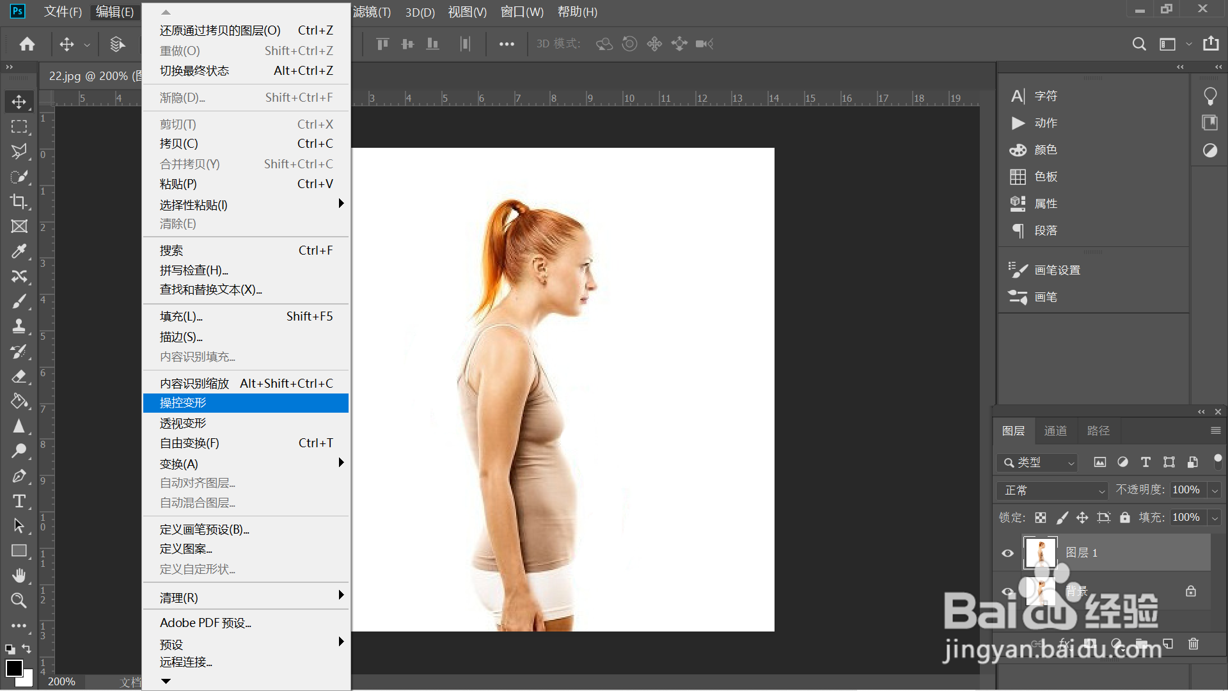Click the foreground color swatch
The width and height of the screenshot is (1228, 691).
tap(14, 668)
